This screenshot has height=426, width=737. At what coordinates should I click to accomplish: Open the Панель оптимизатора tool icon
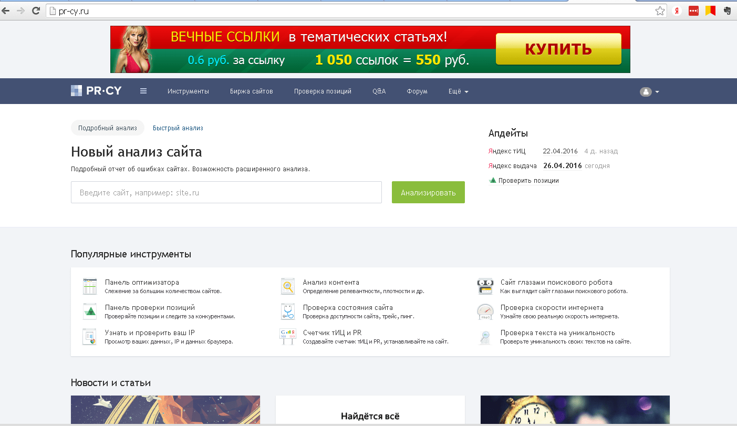point(89,286)
